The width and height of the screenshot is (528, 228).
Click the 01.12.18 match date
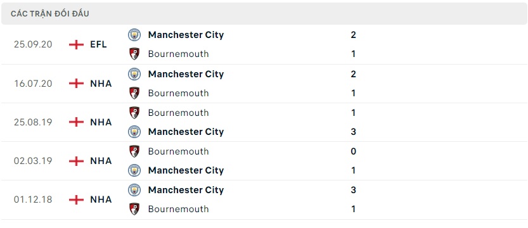[x=33, y=199]
